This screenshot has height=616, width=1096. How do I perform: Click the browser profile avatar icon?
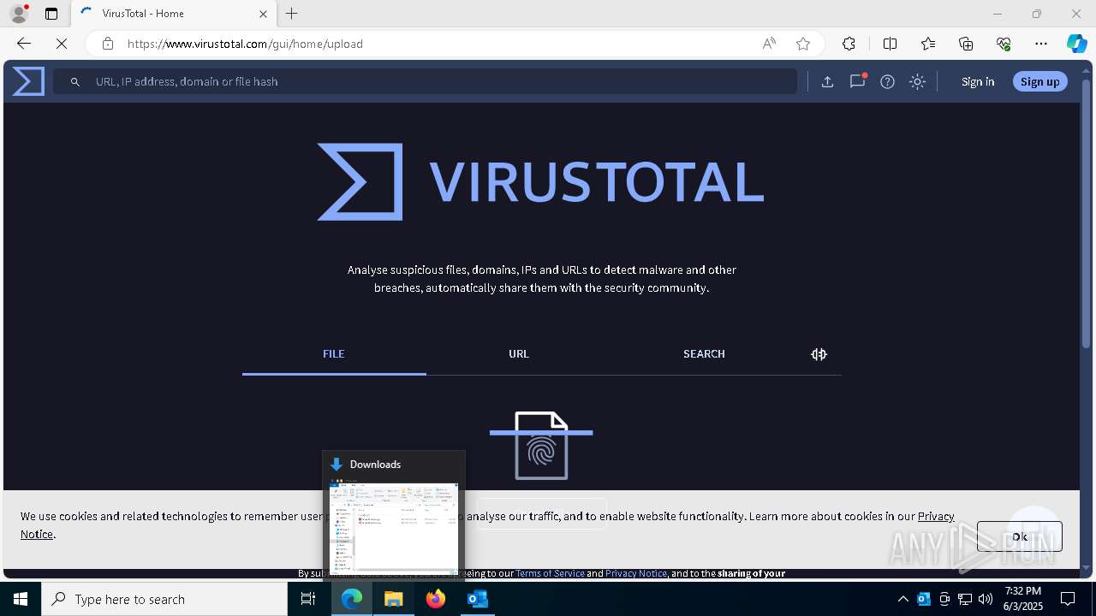click(19, 14)
